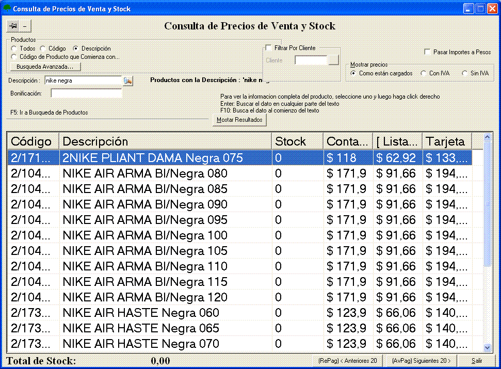Image resolution: width=501 pixels, height=369 pixels.
Task: Select the Todos radio button
Action: pos(14,49)
